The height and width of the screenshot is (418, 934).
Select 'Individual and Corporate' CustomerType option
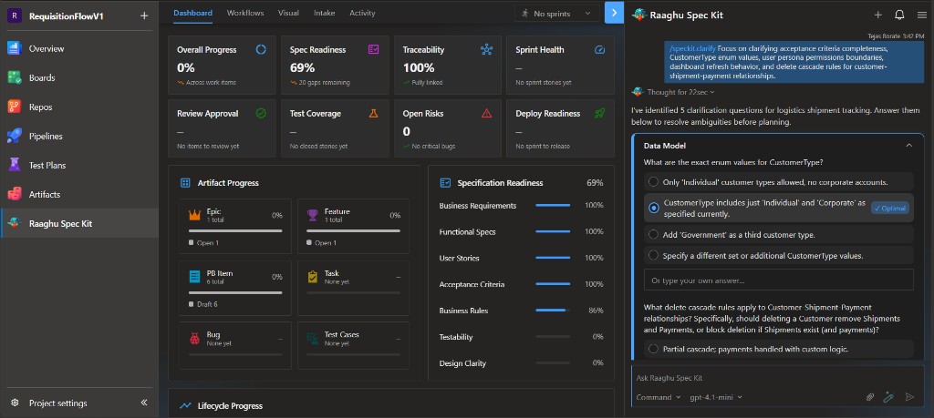click(x=779, y=209)
